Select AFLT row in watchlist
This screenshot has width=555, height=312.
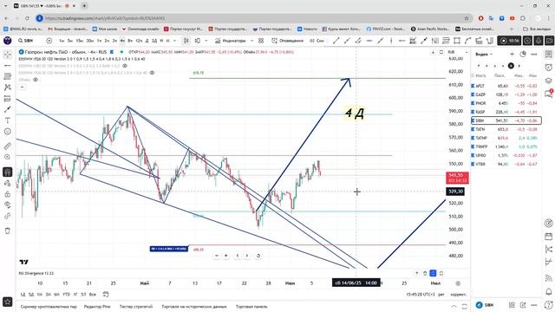tap(506, 86)
